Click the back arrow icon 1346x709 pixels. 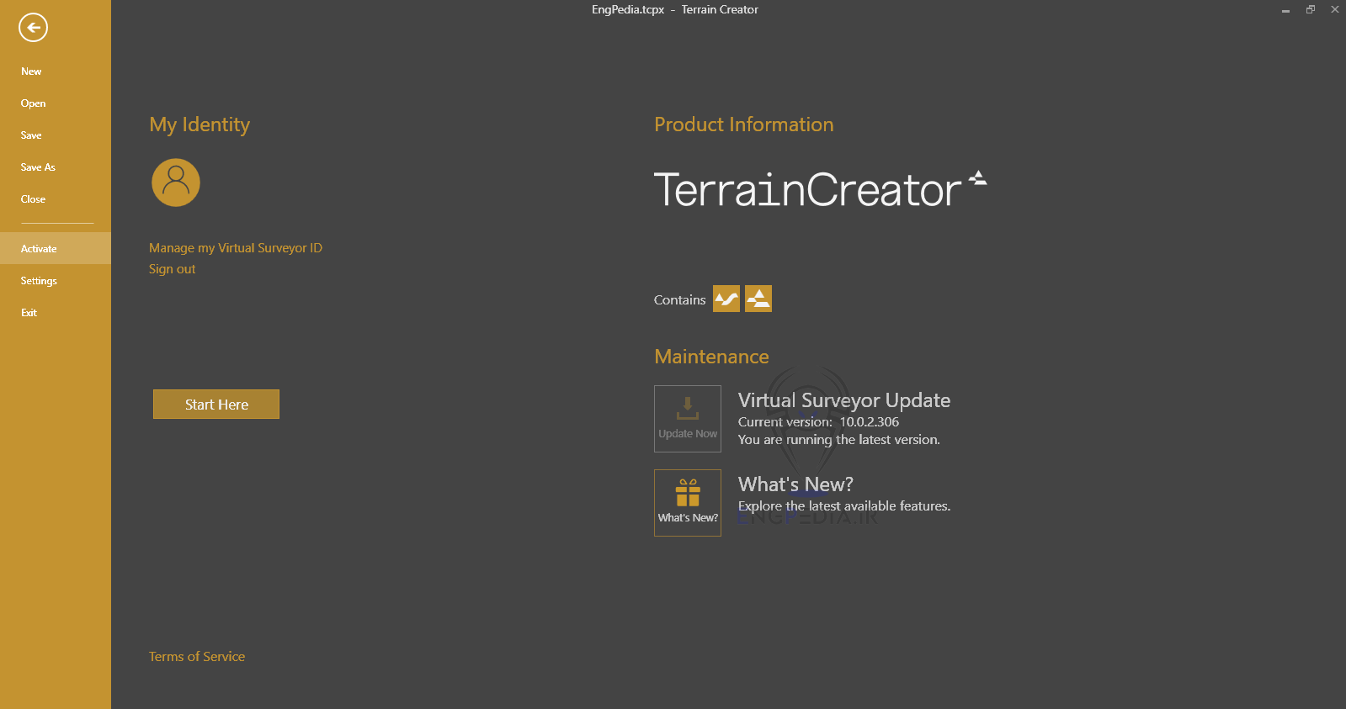pos(34,27)
